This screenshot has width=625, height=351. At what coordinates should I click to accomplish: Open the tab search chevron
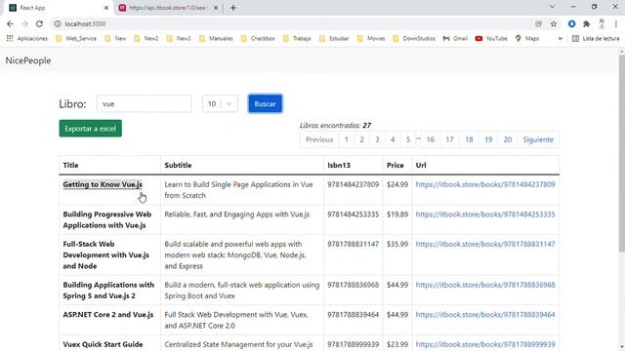(x=552, y=7)
